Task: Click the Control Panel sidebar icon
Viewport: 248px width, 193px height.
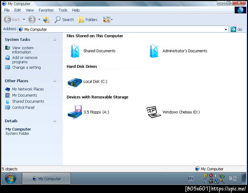Action: pyautogui.click(x=7, y=107)
